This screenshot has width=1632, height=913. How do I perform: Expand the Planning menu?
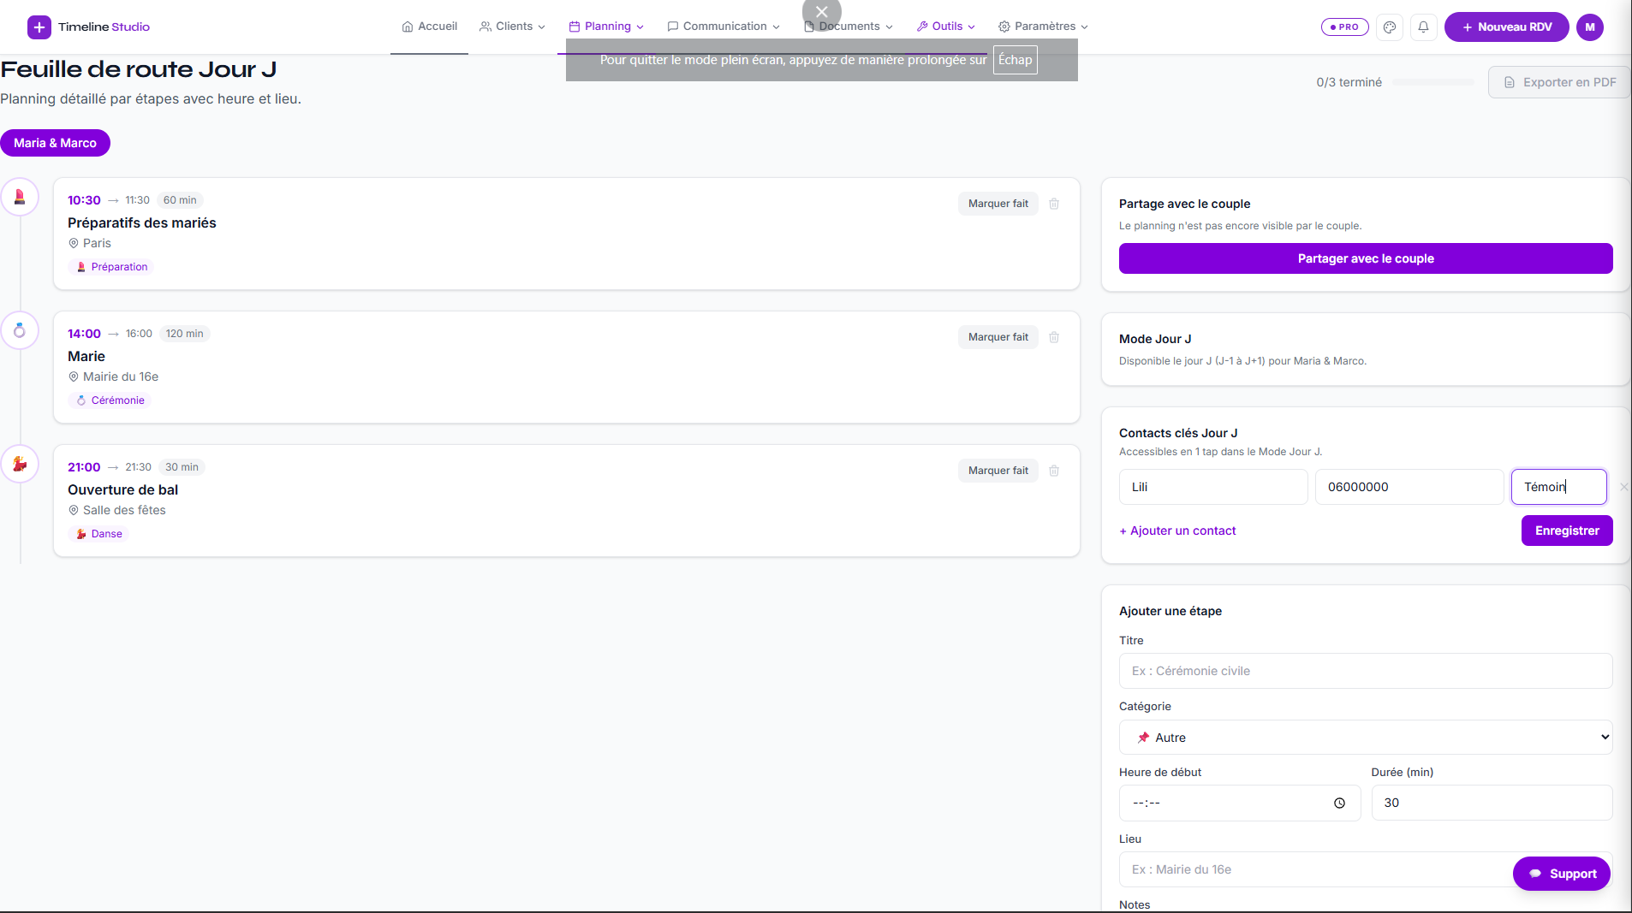click(606, 27)
